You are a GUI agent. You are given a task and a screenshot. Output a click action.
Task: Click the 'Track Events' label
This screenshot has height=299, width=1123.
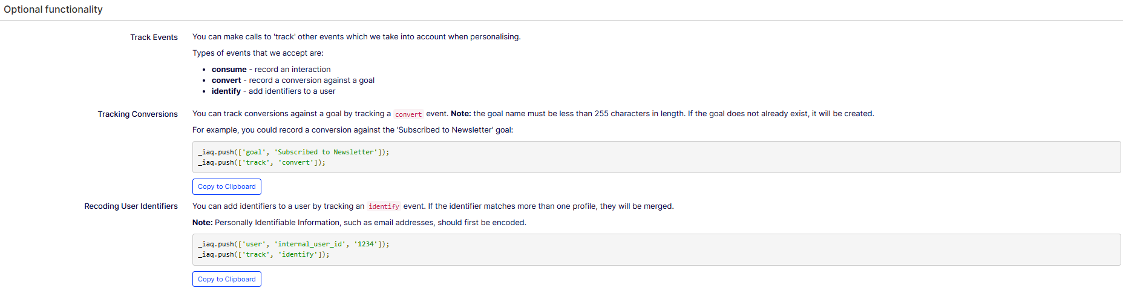pos(154,37)
